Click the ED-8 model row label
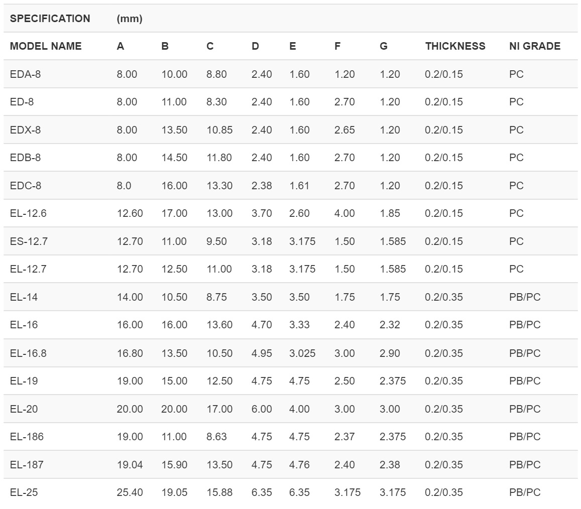The height and width of the screenshot is (509, 581). 22,102
